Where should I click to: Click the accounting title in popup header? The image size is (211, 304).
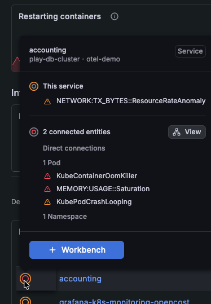pos(48,50)
